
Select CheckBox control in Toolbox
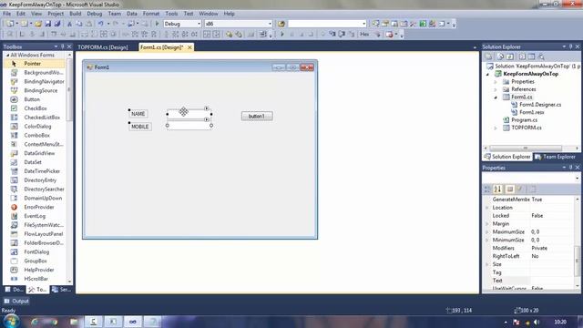[x=36, y=108]
